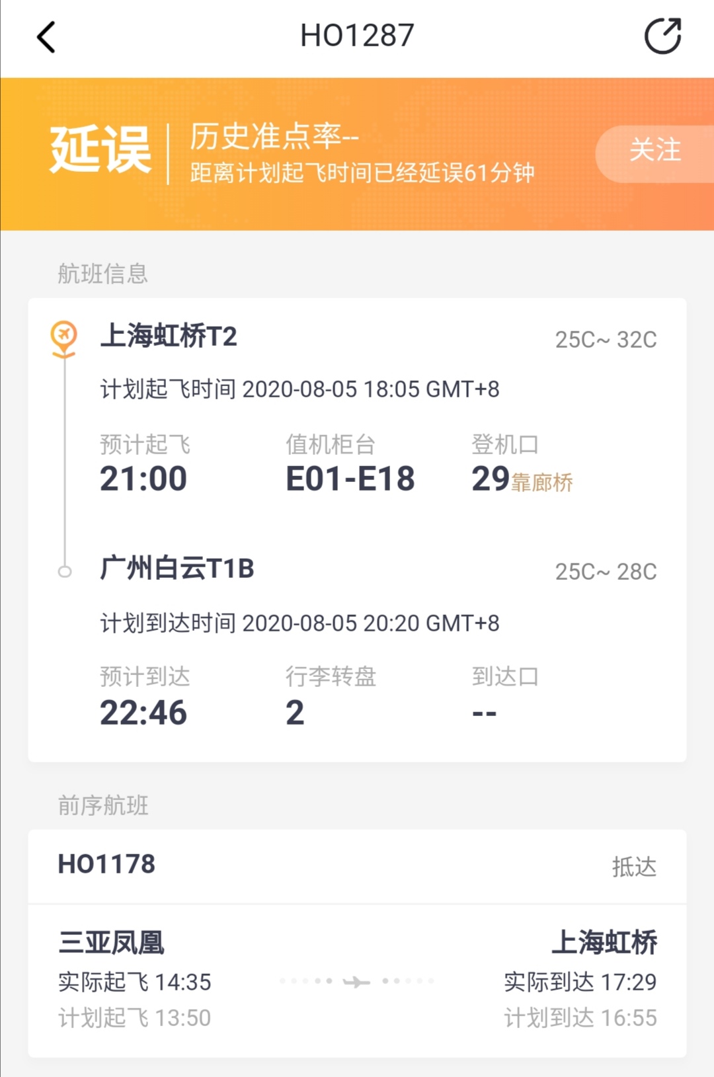Viewport: 714px width, 1077px height.
Task: Tap estimated departure time 21:00
Action: 143,479
